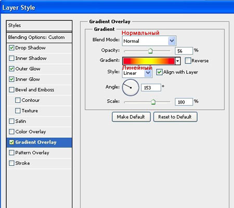Enable the Reverse checkbox
The width and height of the screenshot is (234, 208).
coord(188,61)
